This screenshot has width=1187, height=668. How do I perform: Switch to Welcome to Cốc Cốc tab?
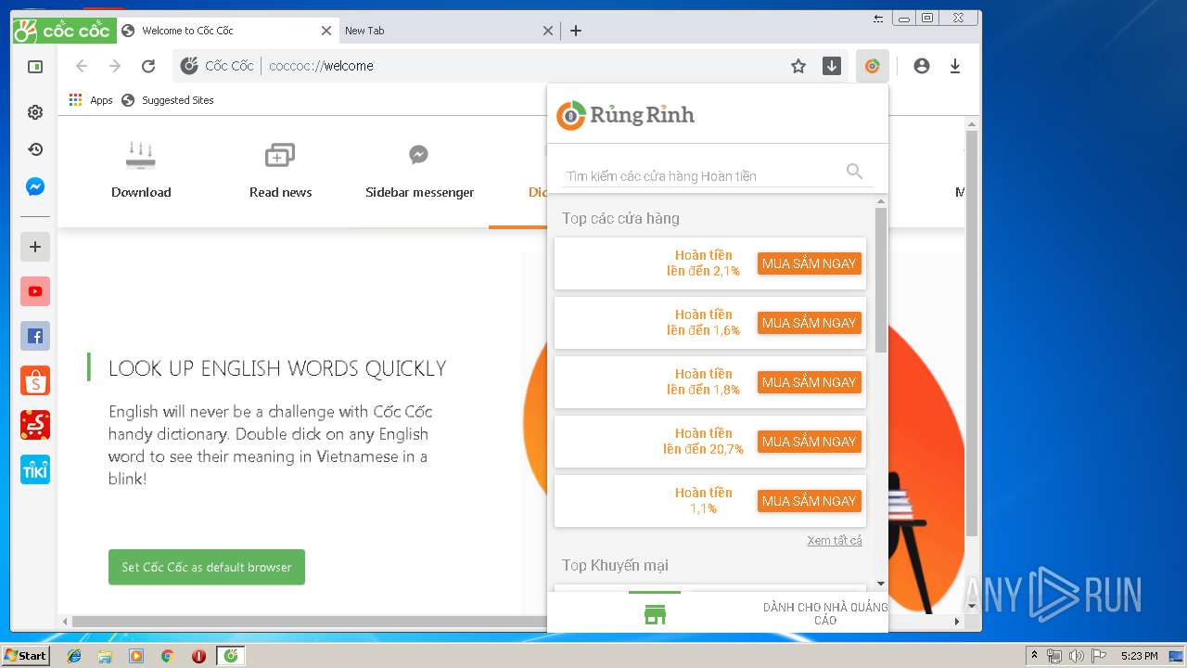coord(228,31)
